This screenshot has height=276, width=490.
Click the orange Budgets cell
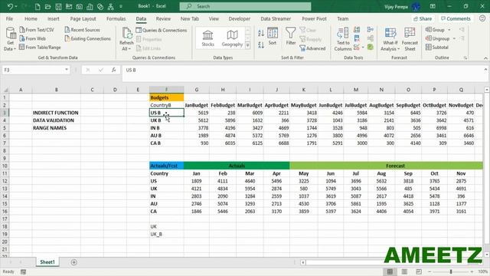click(167, 97)
